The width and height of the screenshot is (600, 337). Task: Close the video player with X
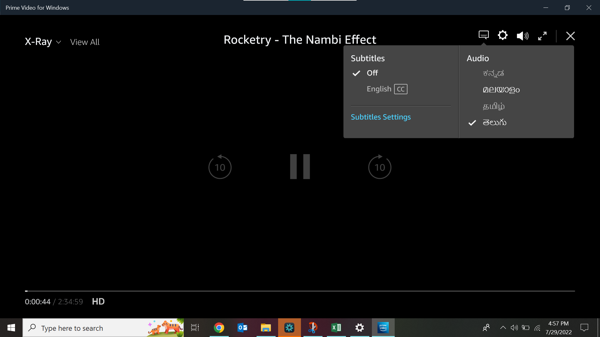point(570,36)
